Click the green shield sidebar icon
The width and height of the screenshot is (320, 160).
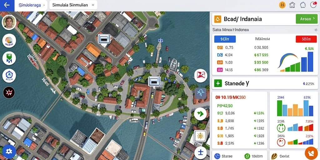[x=9, y=58]
